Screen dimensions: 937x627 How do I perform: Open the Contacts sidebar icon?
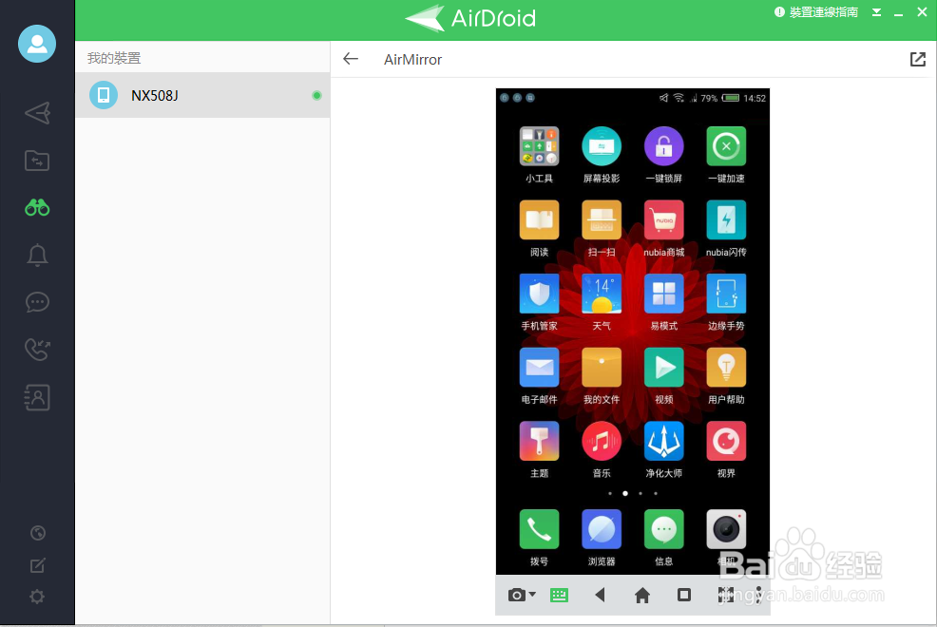click(x=37, y=397)
